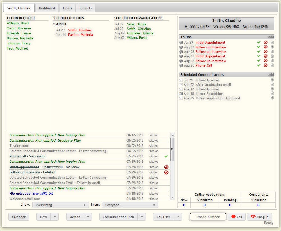Screen dimensions: 281x231
Task: Open the Elec_ISIR2.txt uploaded file
Action: 43,193
